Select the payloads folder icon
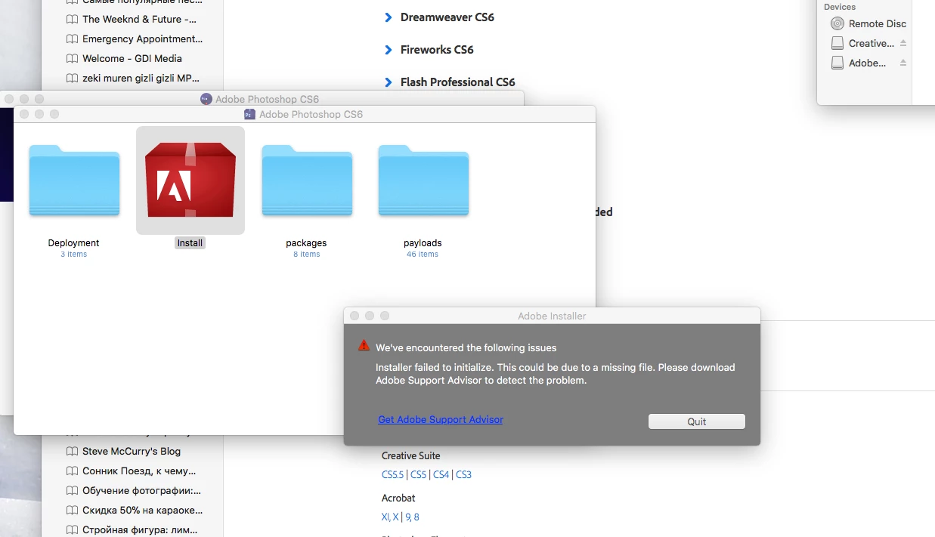This screenshot has height=537, width=935. pos(423,181)
